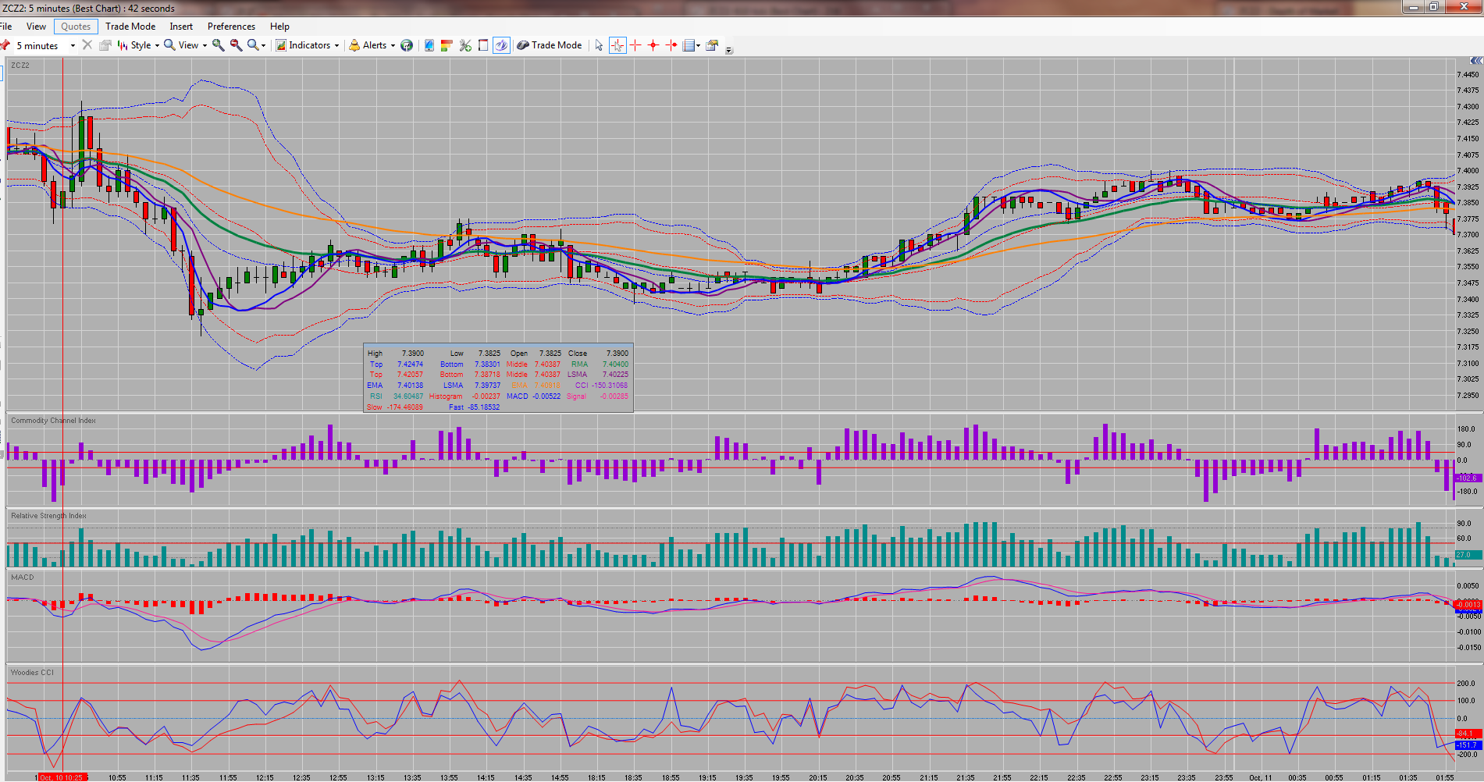This screenshot has width=1484, height=782.
Task: Collapse the side panel with double chevron
Action: point(1475,61)
